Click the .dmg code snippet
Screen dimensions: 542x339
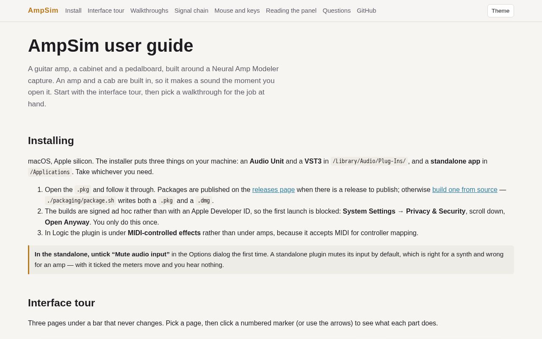[x=204, y=201]
